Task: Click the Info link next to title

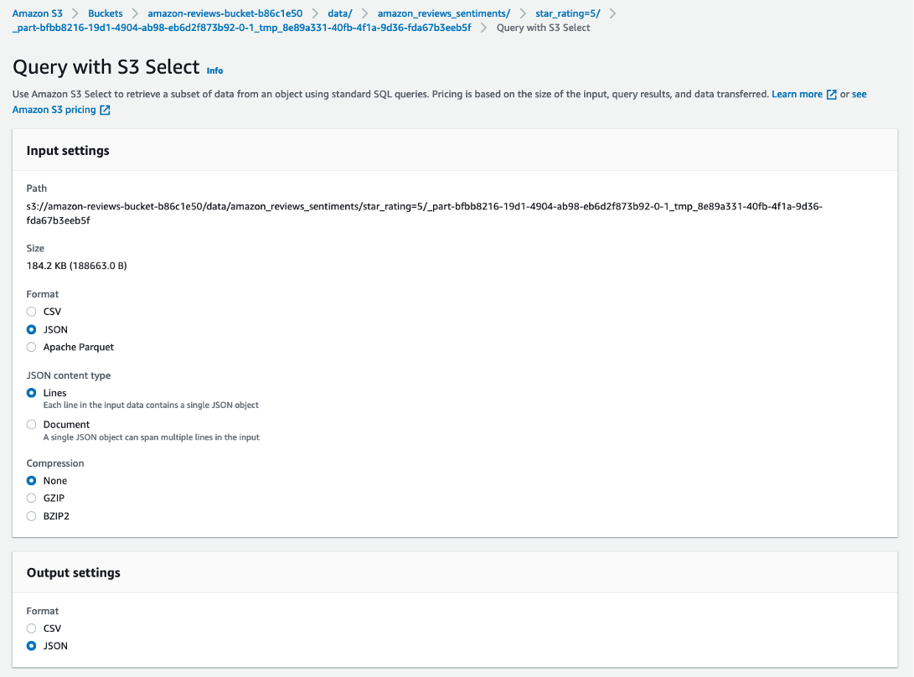Action: [215, 71]
